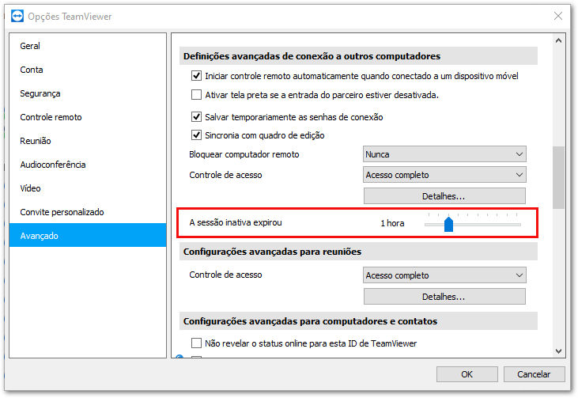Open meeting Controle de acesso dropdown
578x398 pixels.
[x=444, y=275]
